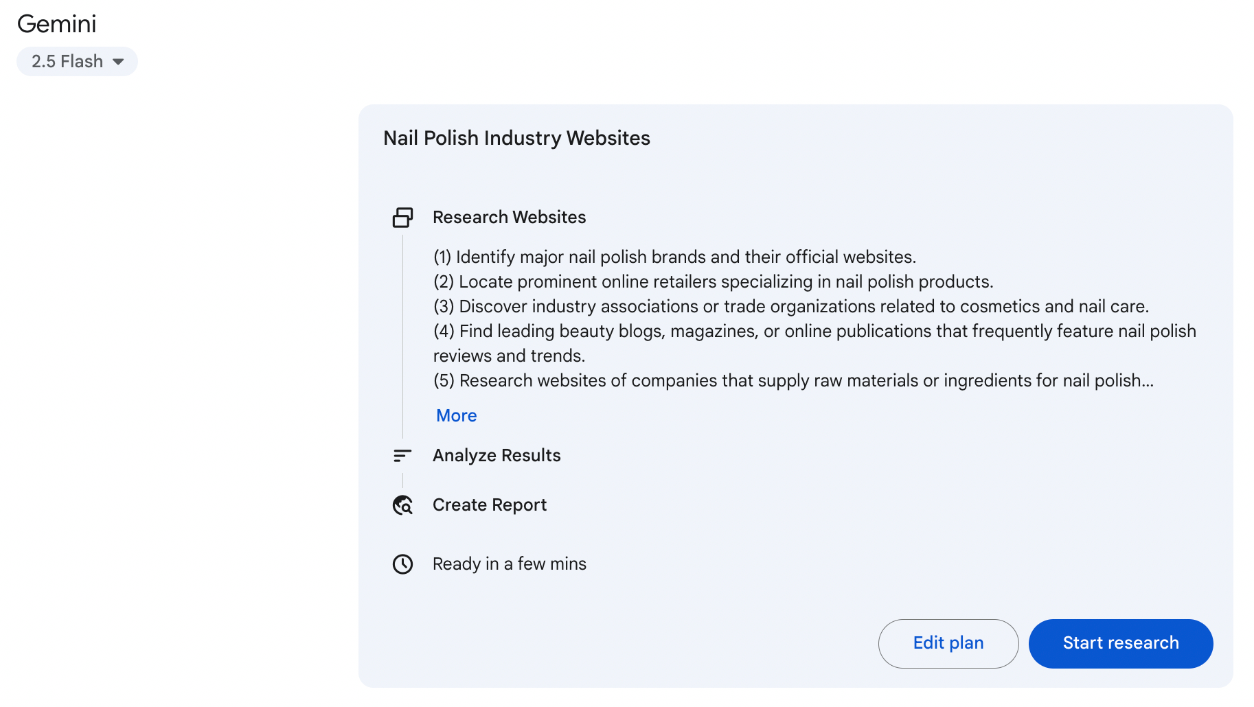Click the Gemini logo text
This screenshot has height=707, width=1254.
coord(57,24)
